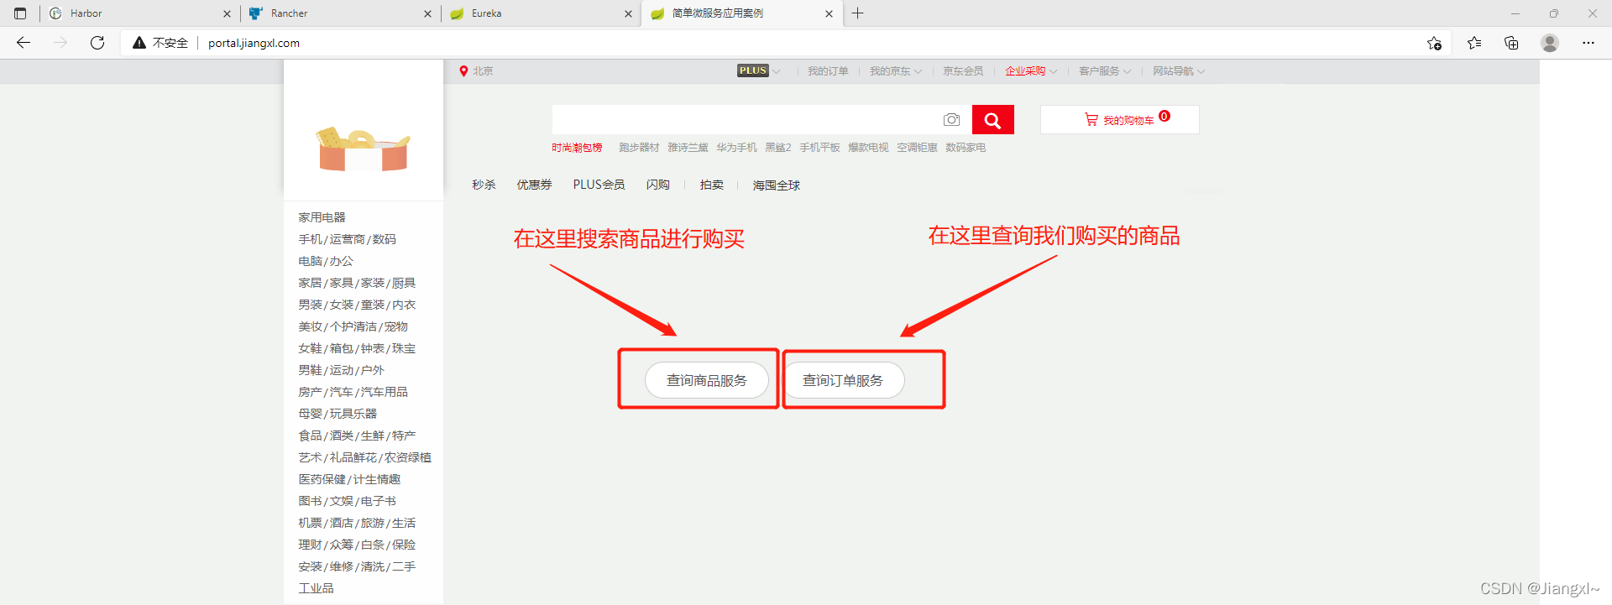Select 美妆/个护清洁/宠物 category

(353, 326)
